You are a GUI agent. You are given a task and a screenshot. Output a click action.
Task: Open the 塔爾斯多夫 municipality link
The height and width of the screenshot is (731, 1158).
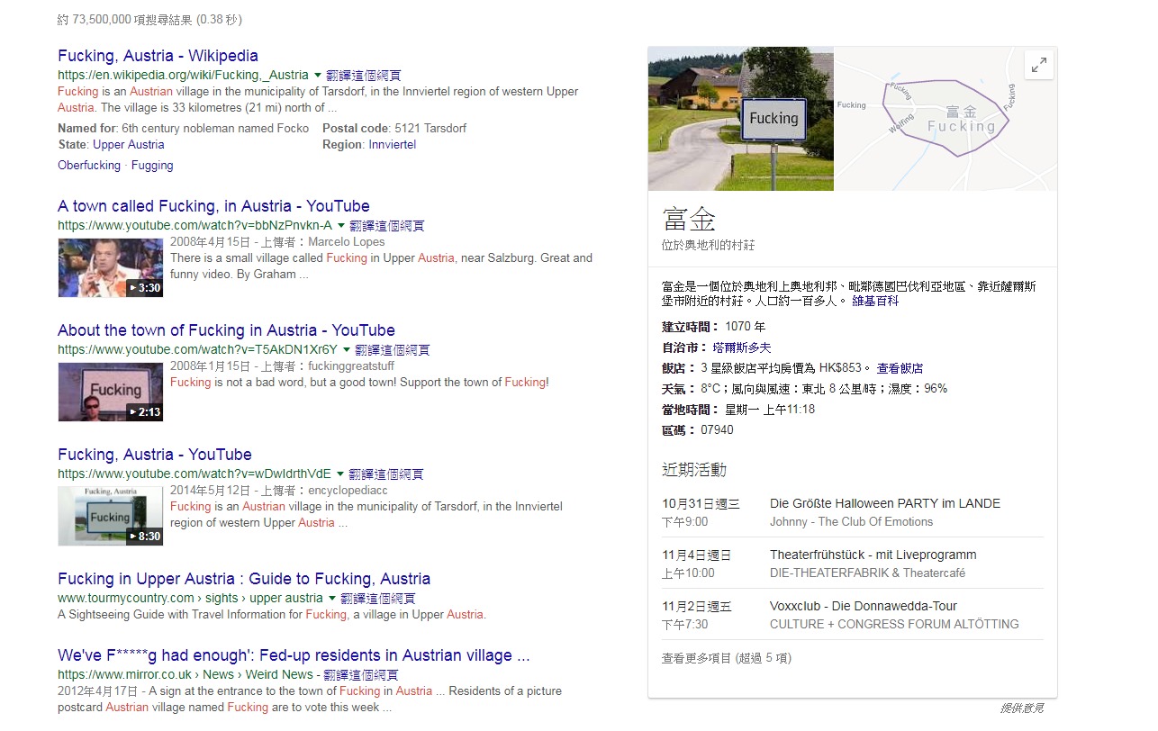click(742, 347)
